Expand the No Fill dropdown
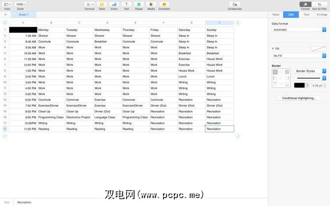The width and height of the screenshot is (330, 206). (x=299, y=56)
